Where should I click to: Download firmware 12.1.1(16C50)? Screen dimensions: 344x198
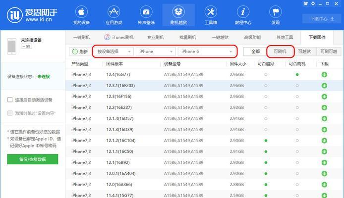324,151
